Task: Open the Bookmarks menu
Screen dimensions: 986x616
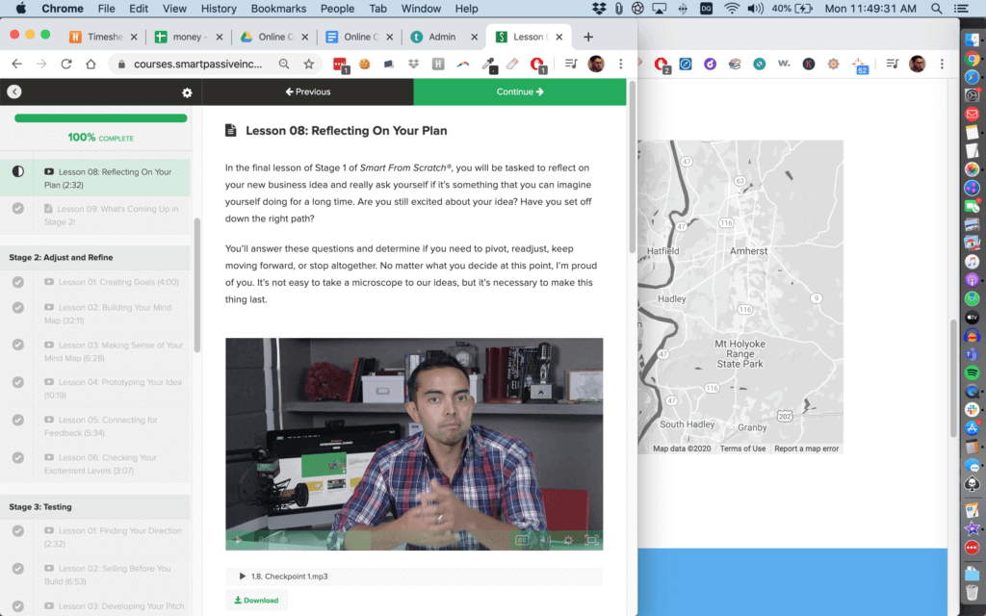Action: click(278, 9)
